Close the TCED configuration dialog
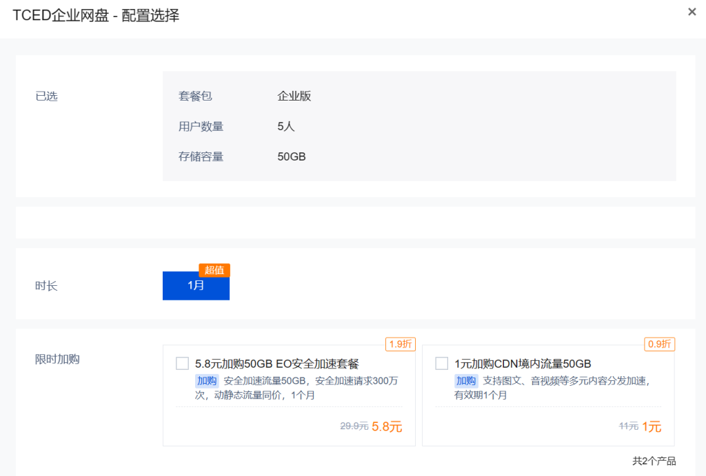The width and height of the screenshot is (706, 476). (692, 12)
